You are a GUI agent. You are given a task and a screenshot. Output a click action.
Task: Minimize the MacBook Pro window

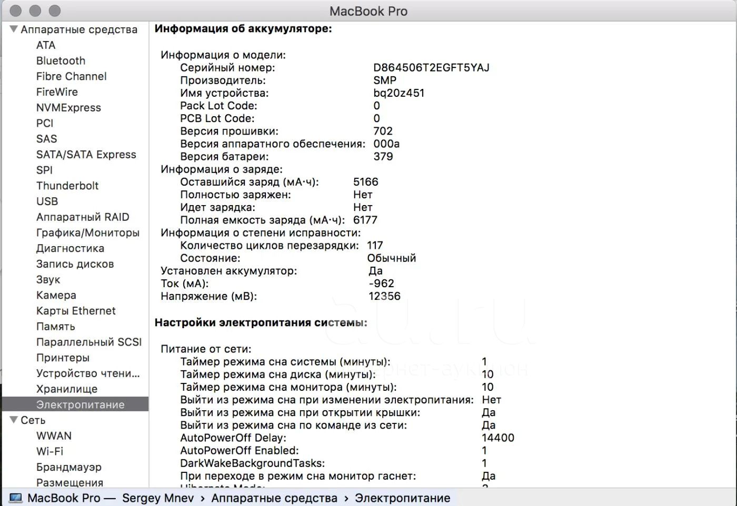[x=35, y=11]
